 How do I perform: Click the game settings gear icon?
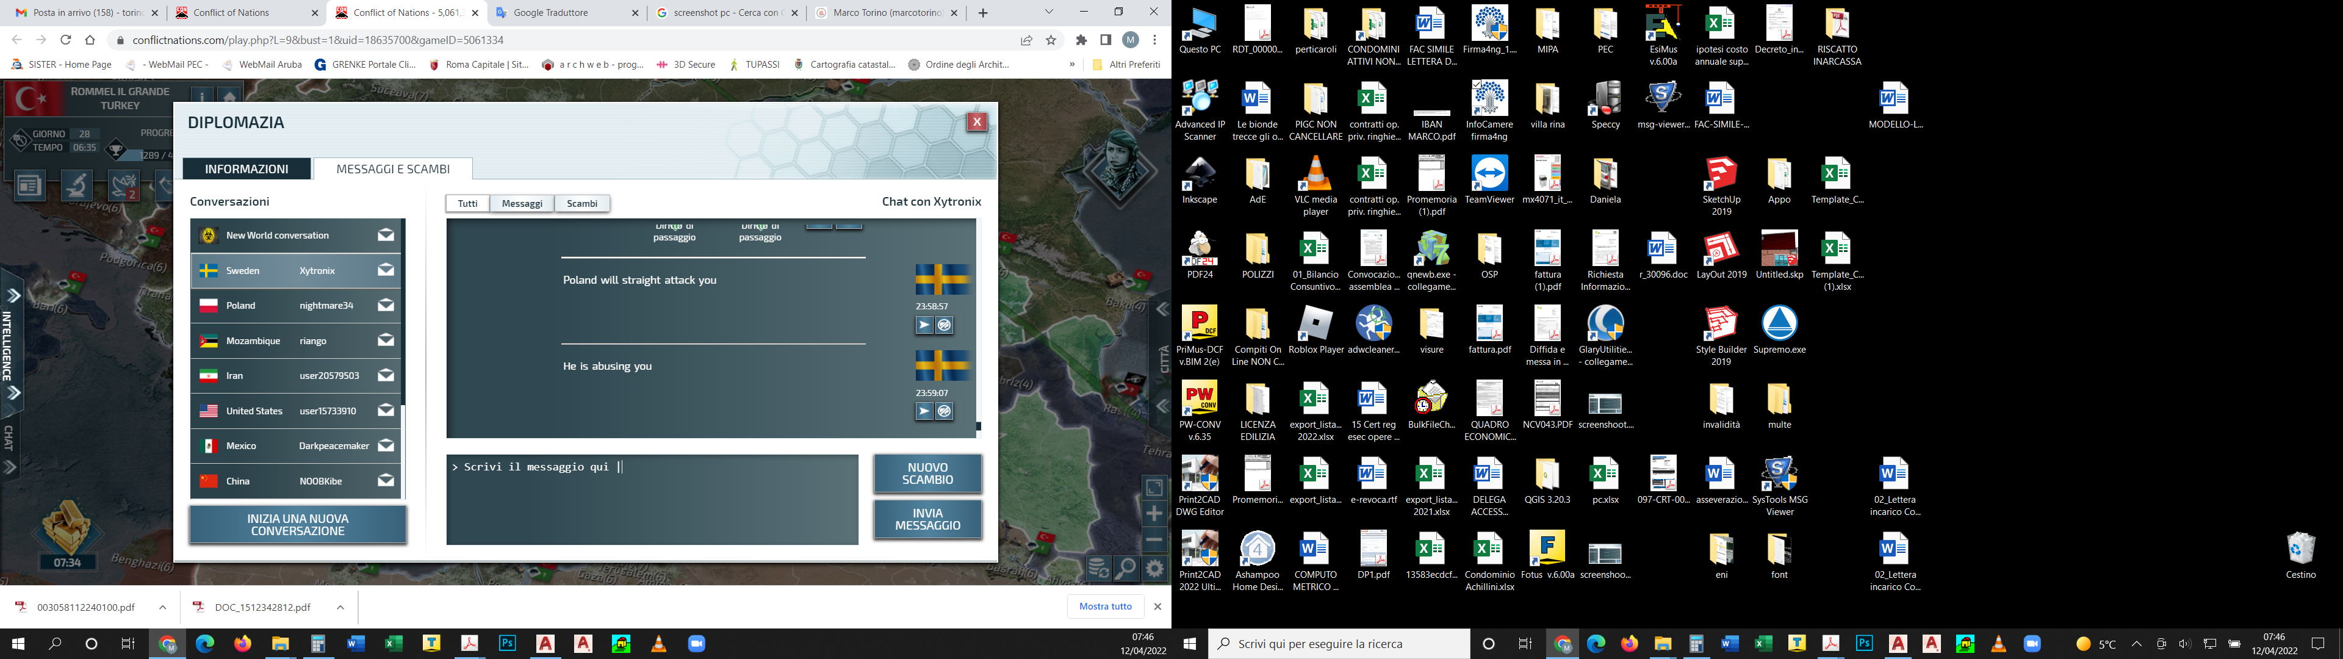pyautogui.click(x=1154, y=569)
